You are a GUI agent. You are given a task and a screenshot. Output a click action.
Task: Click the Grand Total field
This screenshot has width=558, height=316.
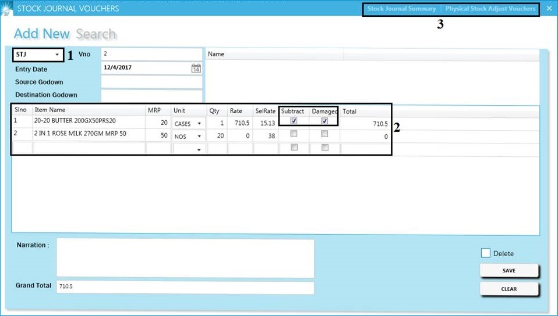tap(185, 288)
